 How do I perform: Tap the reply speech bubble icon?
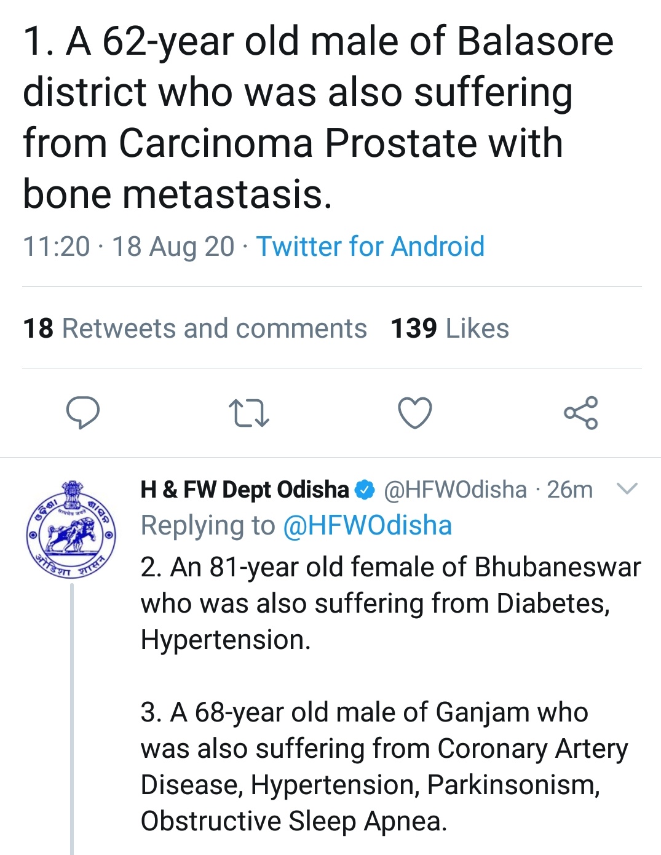click(x=82, y=412)
